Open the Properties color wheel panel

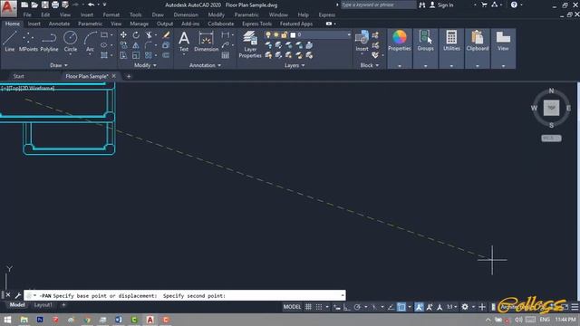[400, 41]
